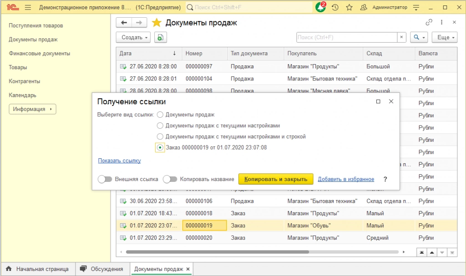Screen dimensions: 466x276
Task: Expand the Создать dropdown button
Action: click(x=135, y=37)
